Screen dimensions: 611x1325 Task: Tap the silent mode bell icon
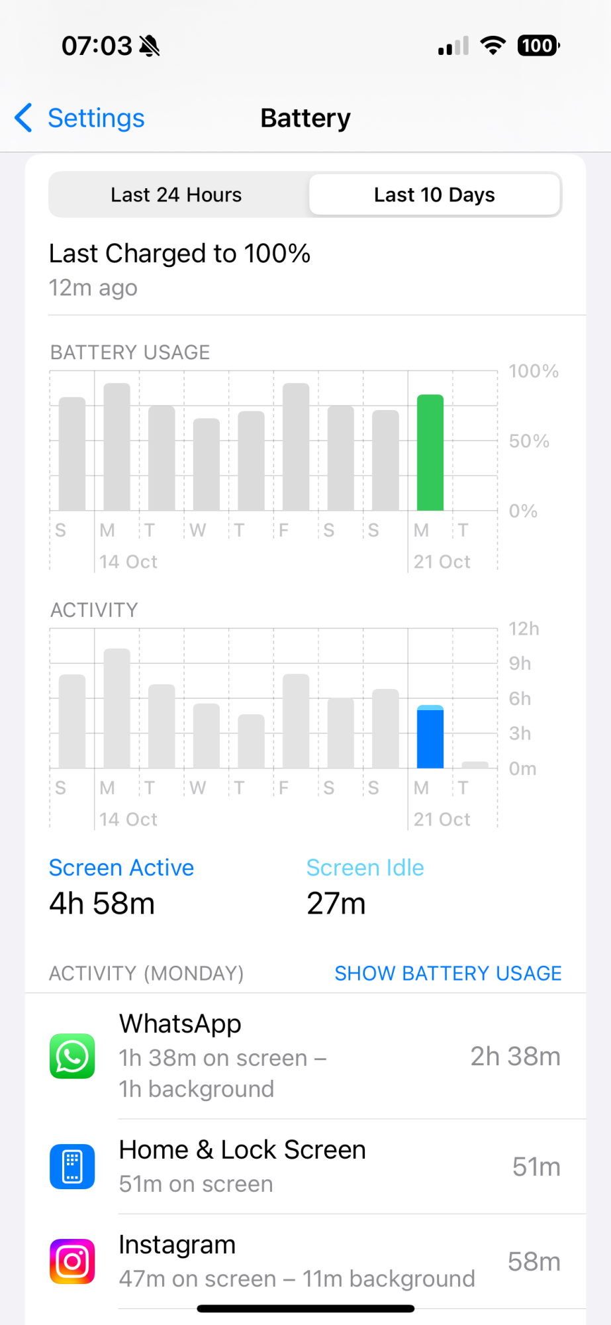[150, 46]
